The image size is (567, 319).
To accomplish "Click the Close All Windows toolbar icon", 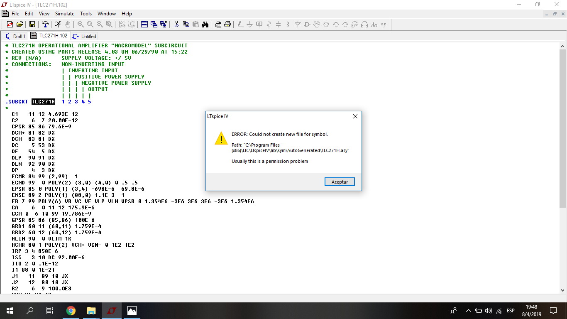I will (x=164, y=25).
